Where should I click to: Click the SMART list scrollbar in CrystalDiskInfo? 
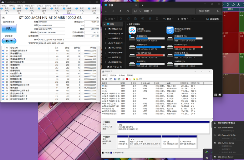point(98,68)
